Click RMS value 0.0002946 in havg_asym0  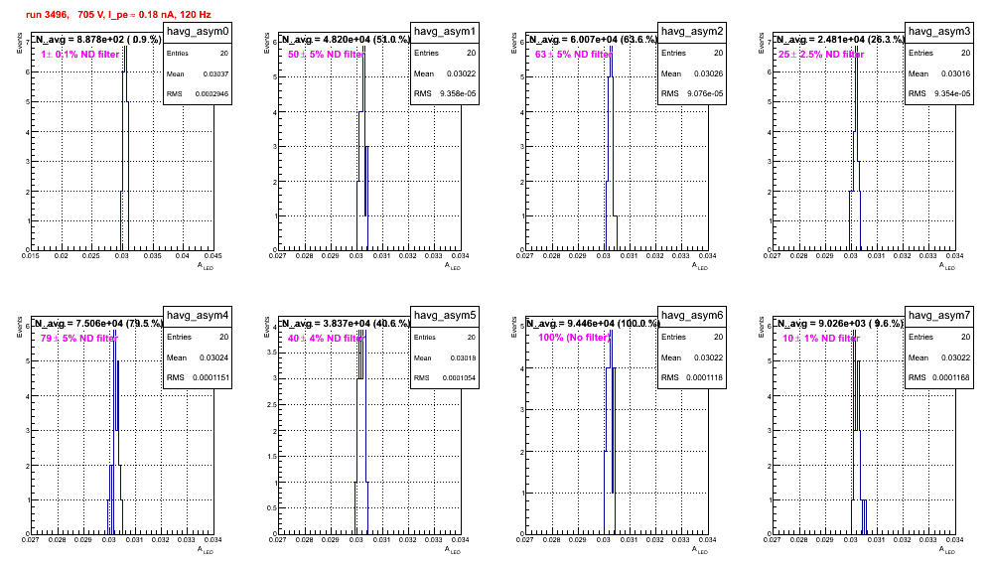(x=212, y=94)
